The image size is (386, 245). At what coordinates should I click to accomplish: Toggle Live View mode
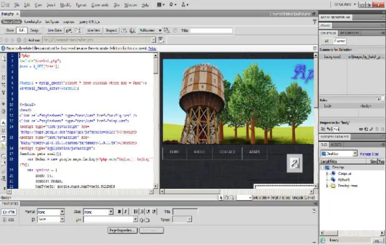click(94, 31)
